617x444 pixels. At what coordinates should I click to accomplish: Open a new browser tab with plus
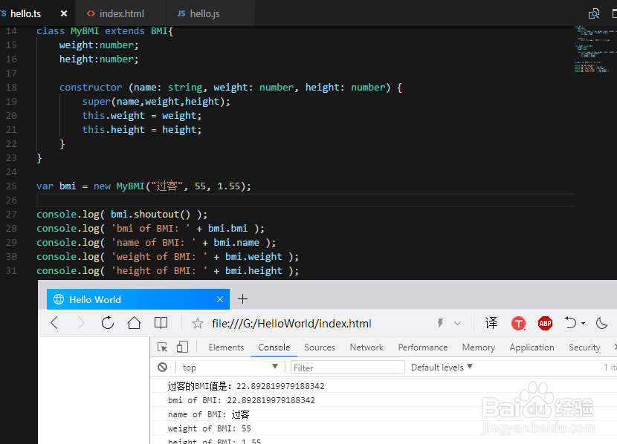click(x=242, y=299)
